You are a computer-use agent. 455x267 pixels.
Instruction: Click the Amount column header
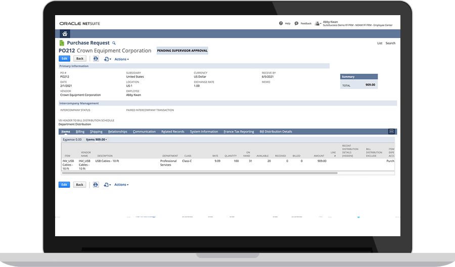[x=318, y=156]
